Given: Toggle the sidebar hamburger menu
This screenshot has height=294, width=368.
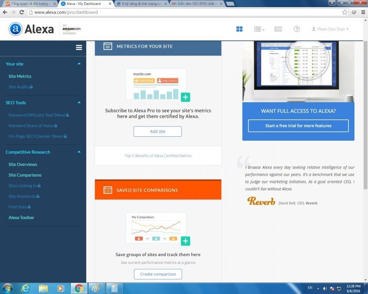Looking at the screenshot, I should (79, 48).
